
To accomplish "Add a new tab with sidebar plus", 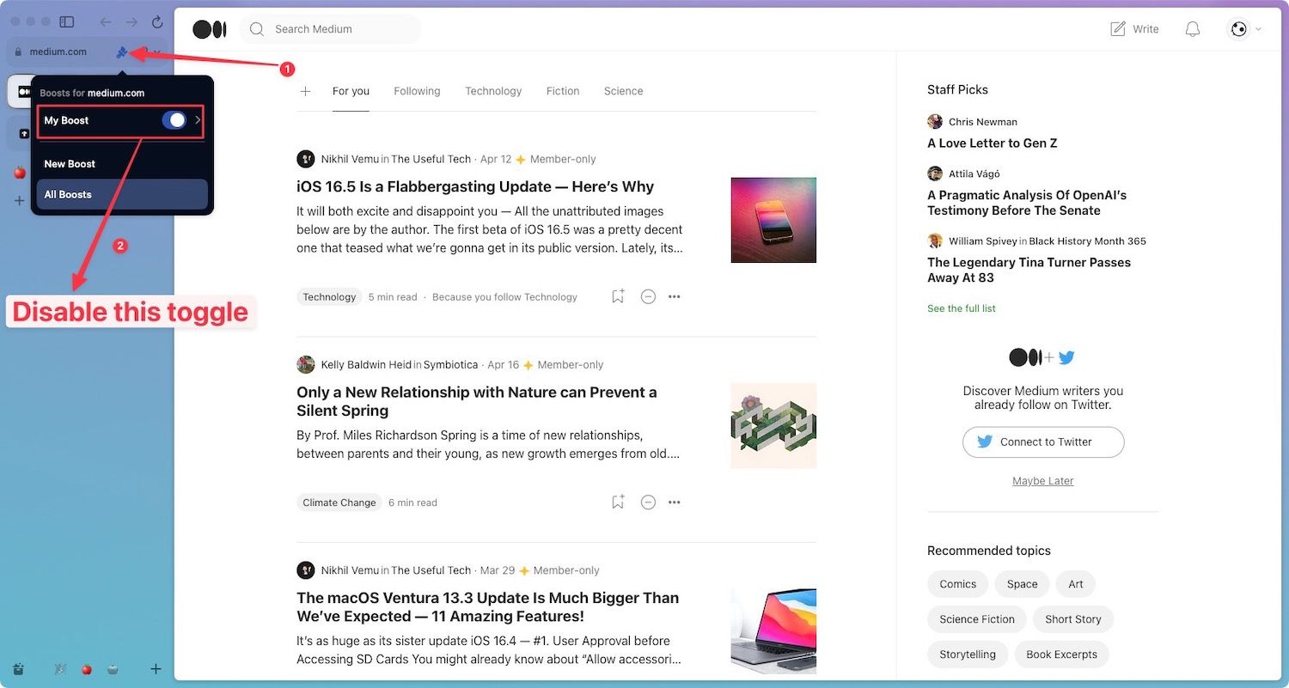I will pos(20,201).
